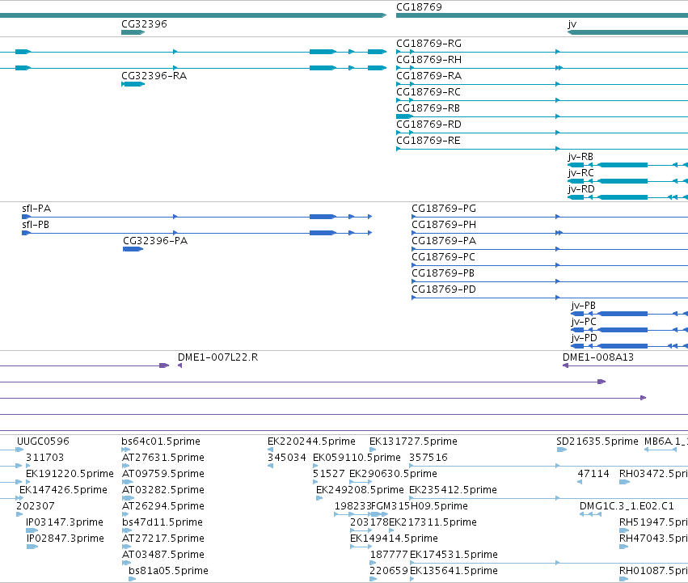Click EST label bs64c01.5prime
This screenshot has height=583, width=688.
[161, 441]
